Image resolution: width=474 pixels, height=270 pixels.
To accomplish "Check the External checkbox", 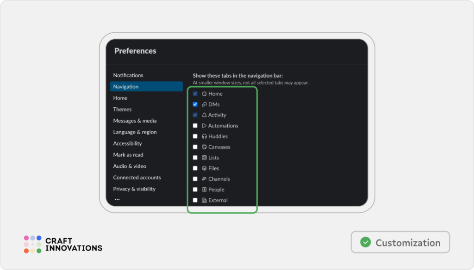I will 195,200.
